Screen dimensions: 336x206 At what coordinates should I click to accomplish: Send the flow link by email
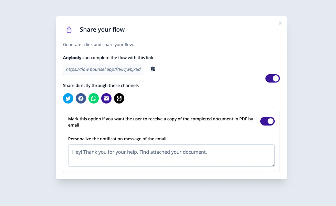[106, 98]
